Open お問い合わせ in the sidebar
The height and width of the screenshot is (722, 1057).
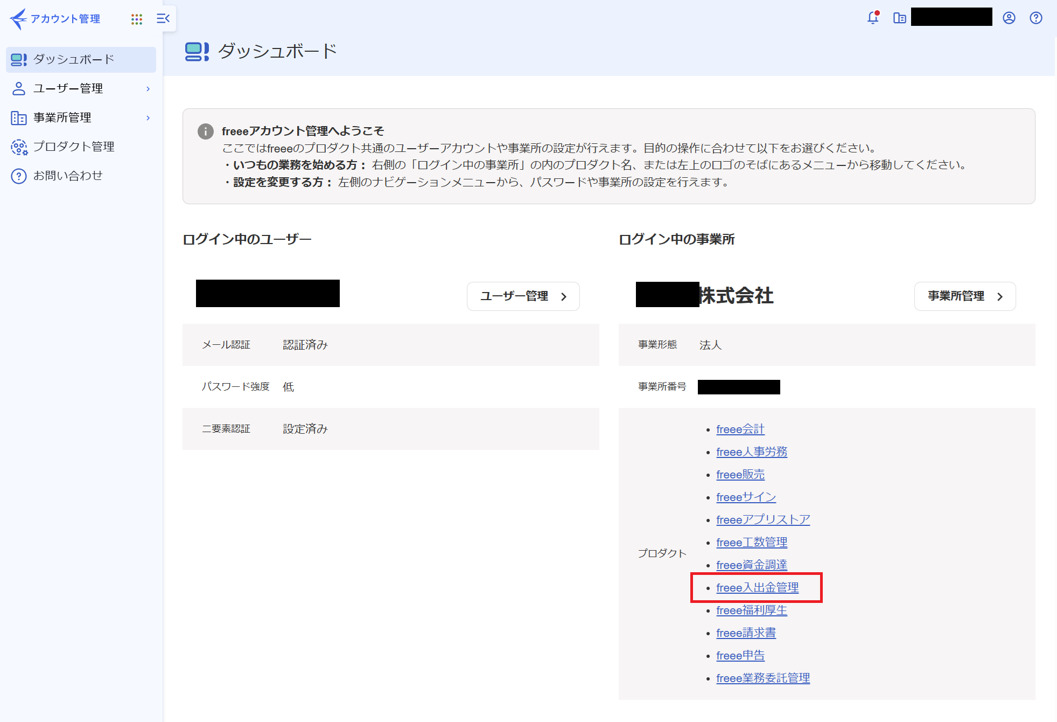(x=81, y=176)
